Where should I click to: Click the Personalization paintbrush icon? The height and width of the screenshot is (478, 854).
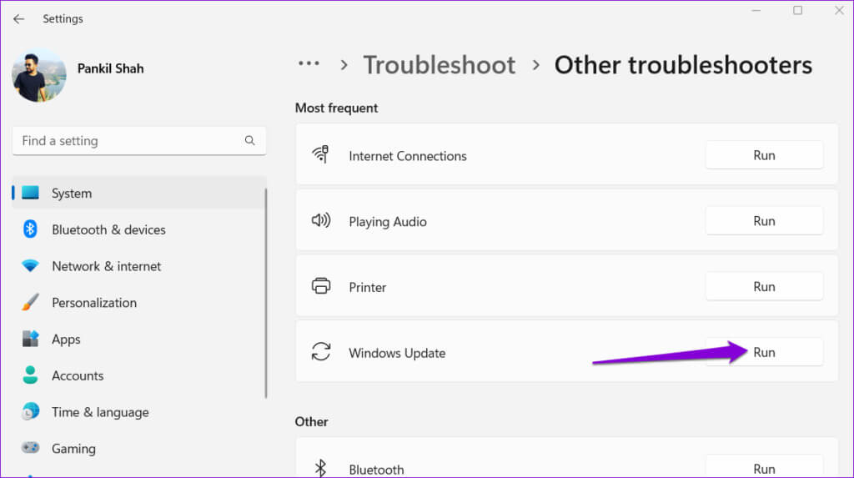31,302
